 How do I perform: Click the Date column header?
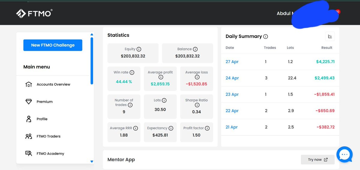point(230,48)
